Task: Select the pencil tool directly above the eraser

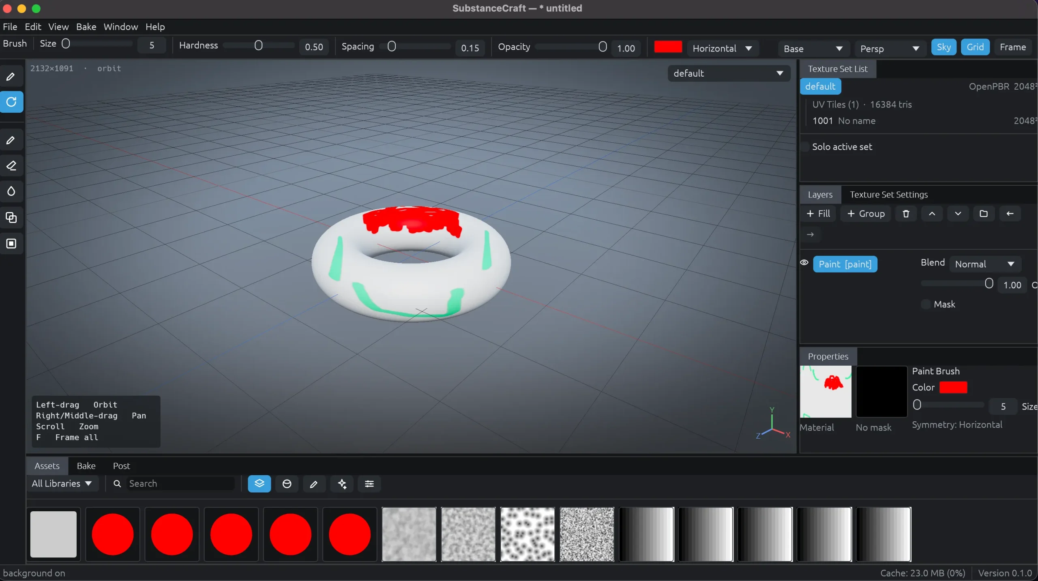Action: coord(11,140)
